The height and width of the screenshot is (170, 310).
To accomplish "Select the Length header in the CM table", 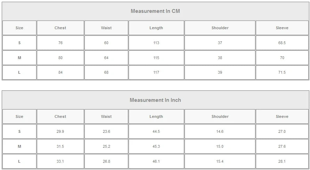I will 156,28.
